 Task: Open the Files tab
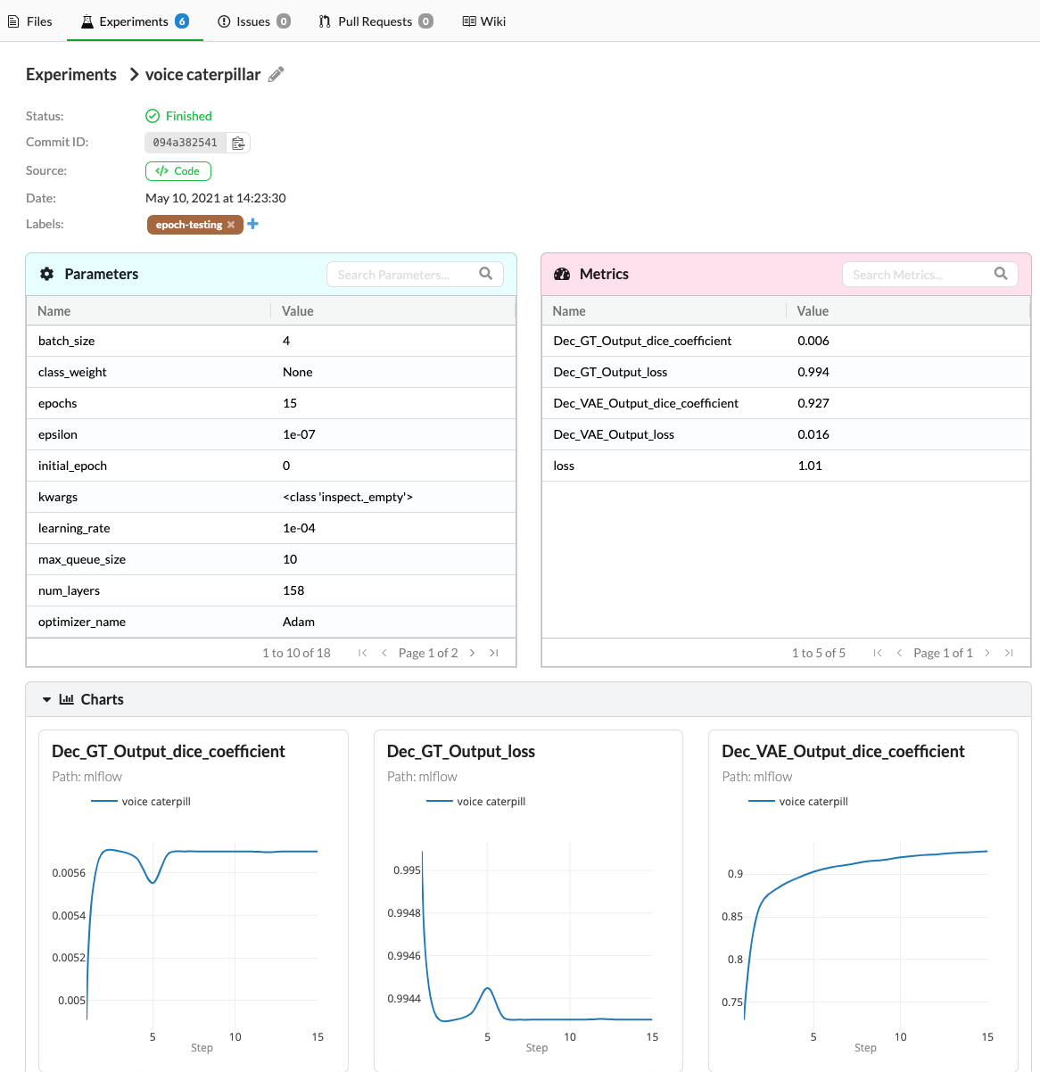coord(30,21)
